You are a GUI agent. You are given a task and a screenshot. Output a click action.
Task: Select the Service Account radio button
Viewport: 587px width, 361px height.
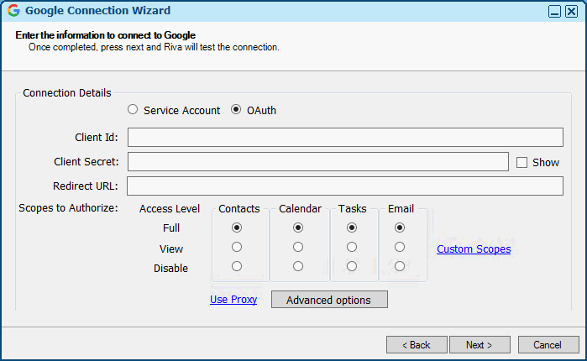click(x=133, y=110)
